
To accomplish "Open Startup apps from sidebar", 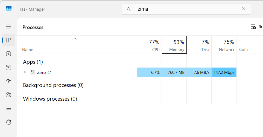I will (8, 81).
